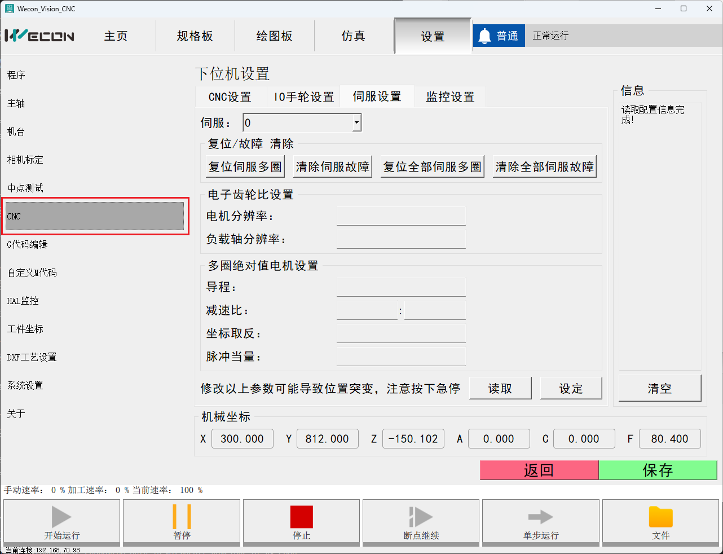The width and height of the screenshot is (723, 554).
Task: Select the IO手轮设置 tab
Action: (304, 97)
